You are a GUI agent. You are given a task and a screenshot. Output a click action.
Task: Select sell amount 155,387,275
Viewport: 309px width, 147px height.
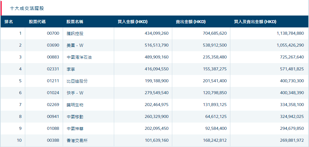(x=215, y=69)
